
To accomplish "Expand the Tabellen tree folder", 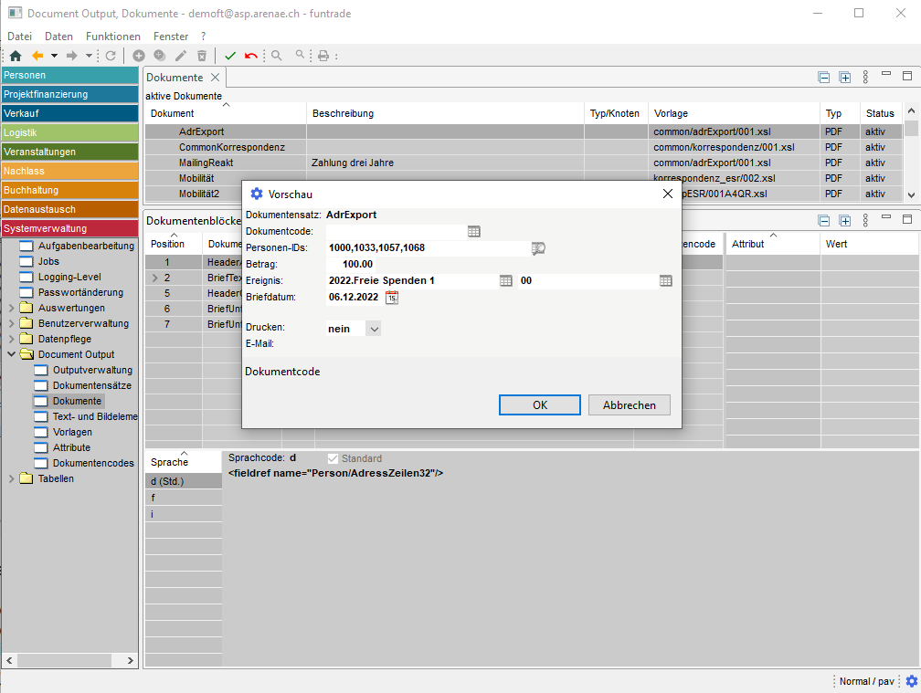I will pos(11,479).
